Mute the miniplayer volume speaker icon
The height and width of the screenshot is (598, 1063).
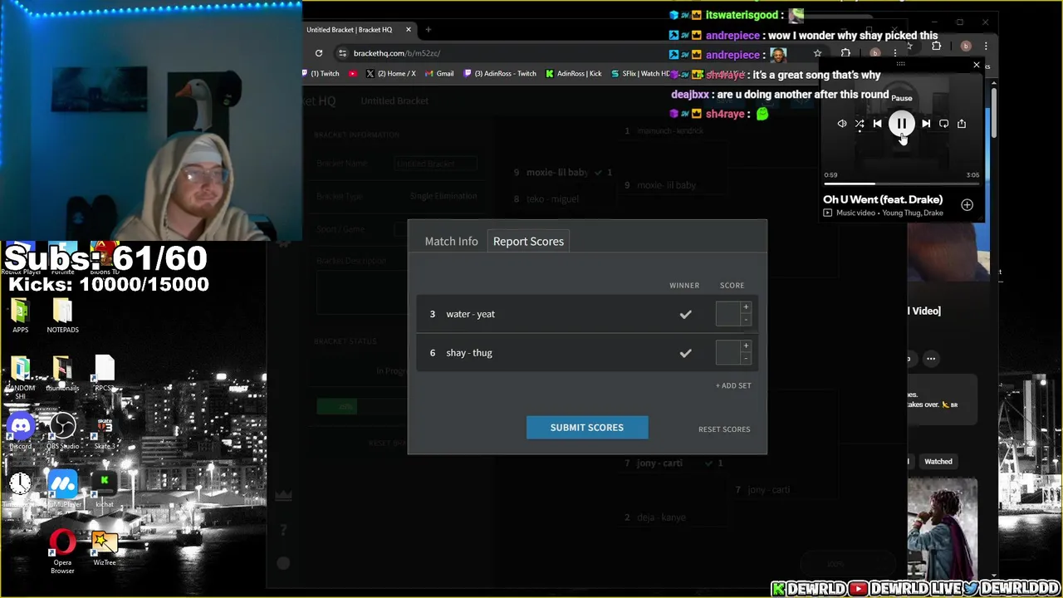pyautogui.click(x=842, y=124)
